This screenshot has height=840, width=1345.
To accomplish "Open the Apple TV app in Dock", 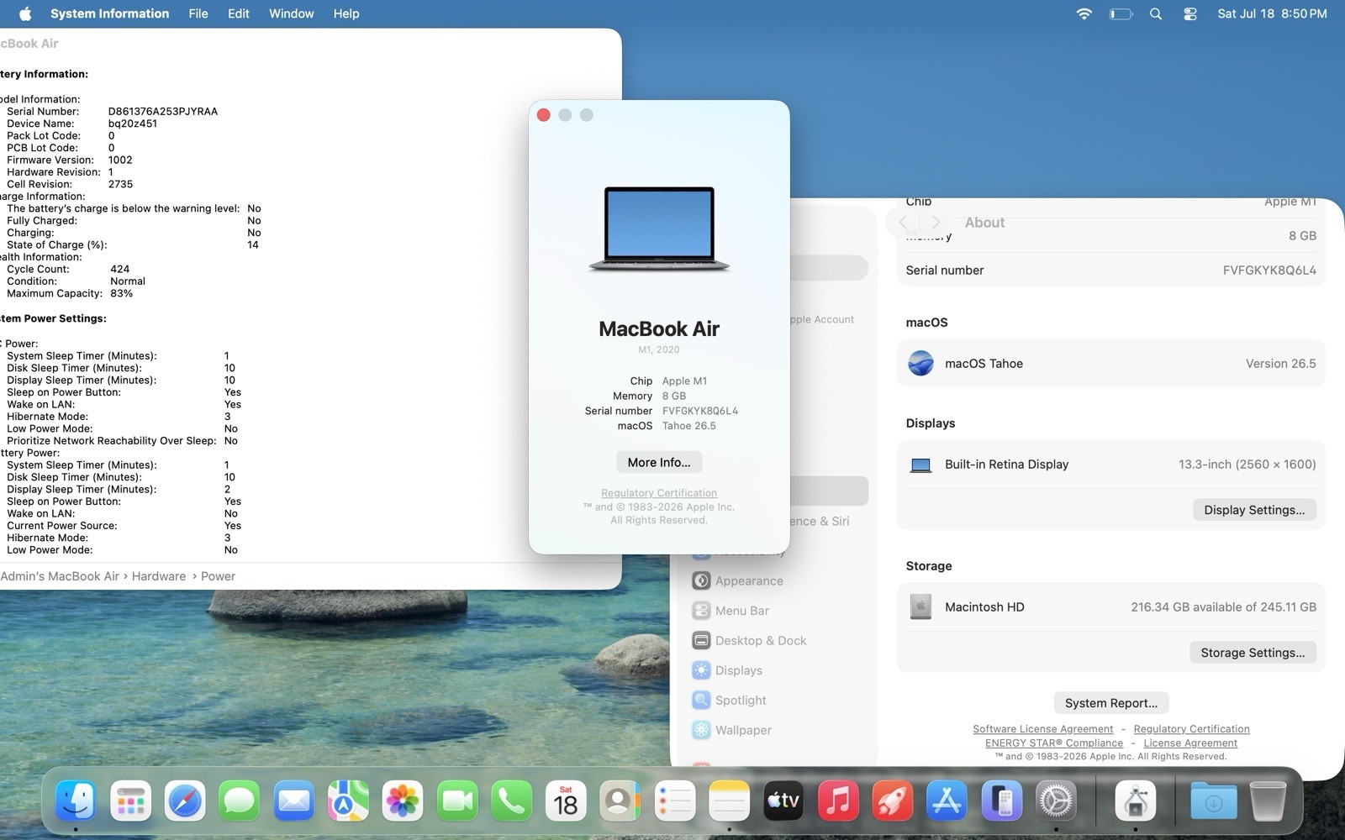I will coord(783,801).
